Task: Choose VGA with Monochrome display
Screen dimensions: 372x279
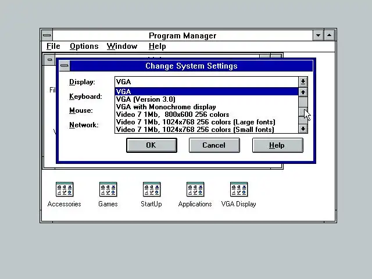Action: [x=206, y=107]
